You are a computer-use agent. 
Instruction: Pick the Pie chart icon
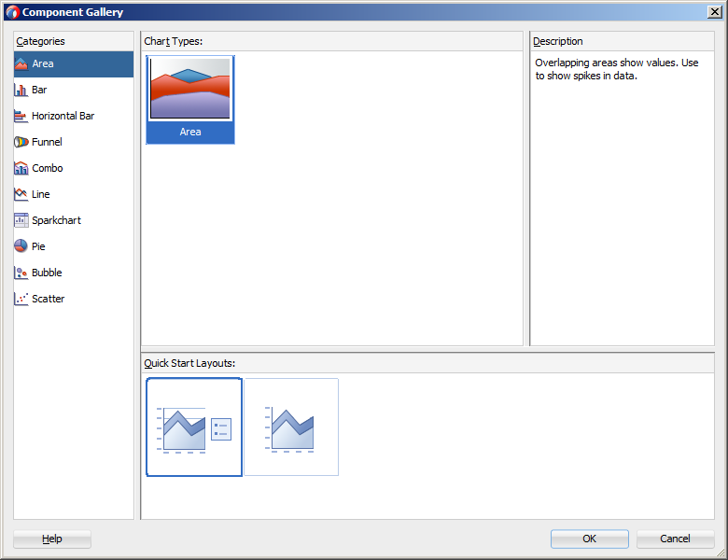coord(21,246)
